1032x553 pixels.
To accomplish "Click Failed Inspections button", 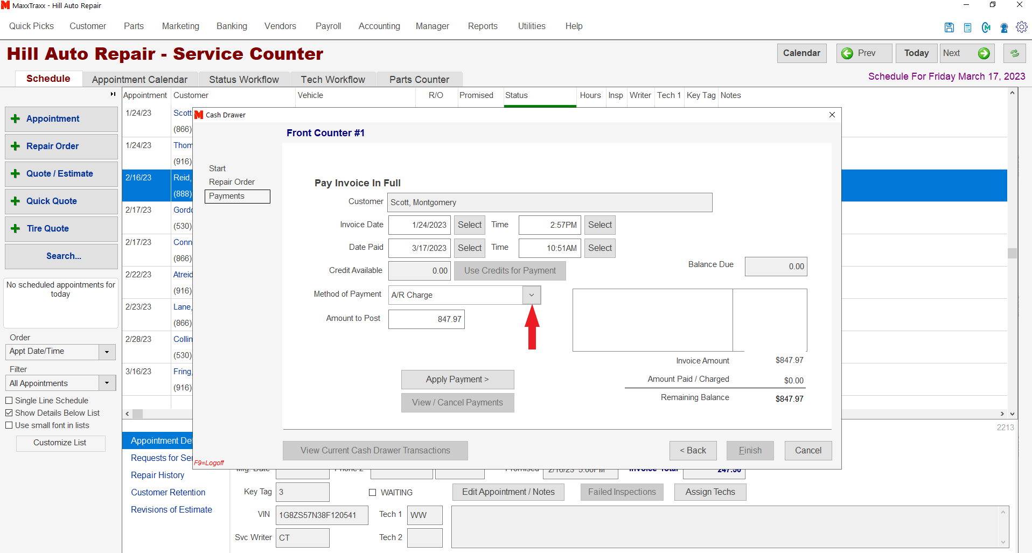I will 622,492.
